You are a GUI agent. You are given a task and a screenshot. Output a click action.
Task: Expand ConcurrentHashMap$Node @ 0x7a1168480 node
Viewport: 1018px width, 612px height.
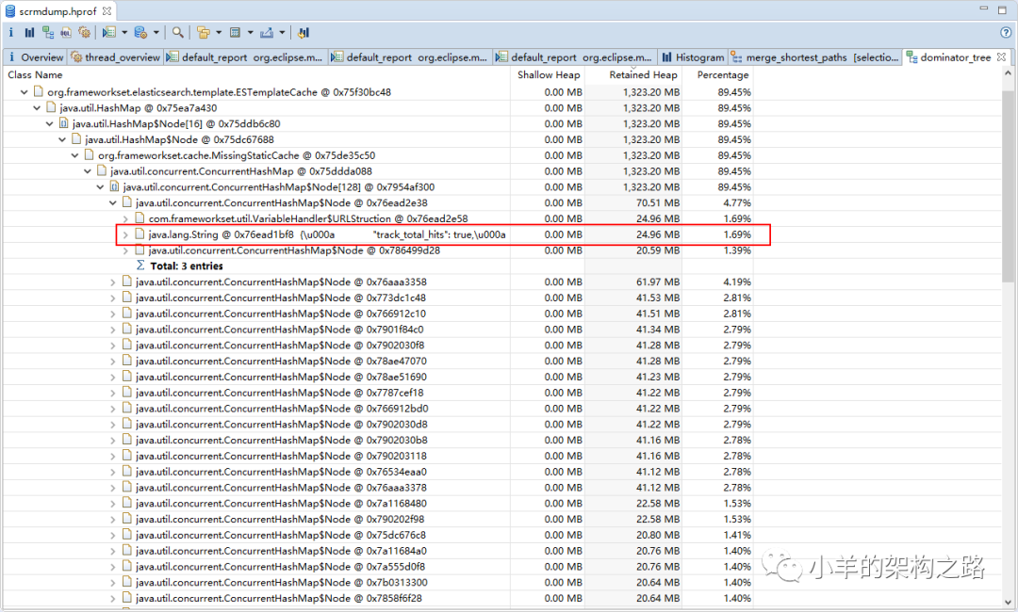pyautogui.click(x=113, y=503)
